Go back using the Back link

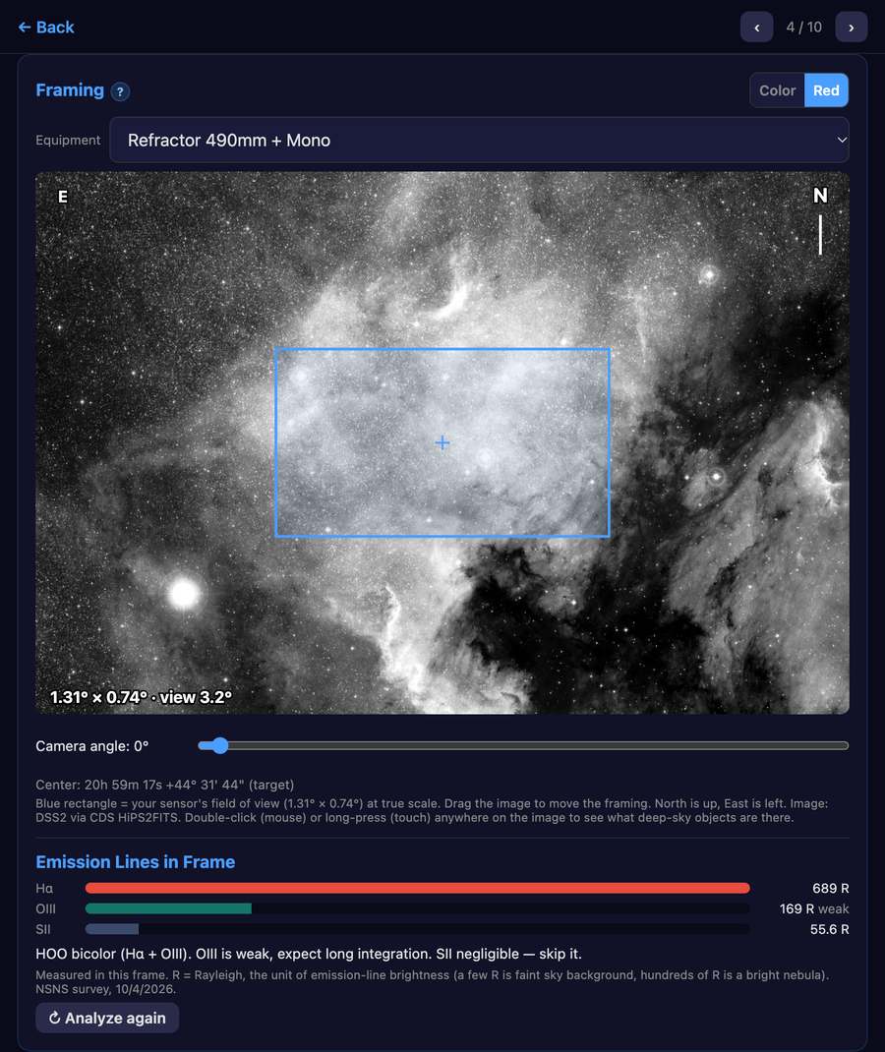pyautogui.click(x=45, y=28)
